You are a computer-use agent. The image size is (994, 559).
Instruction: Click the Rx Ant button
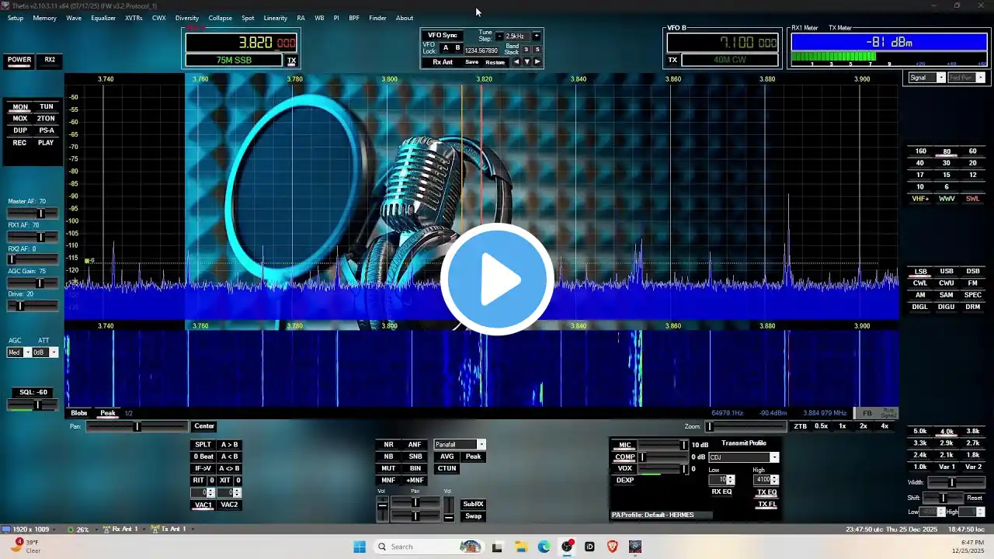(443, 62)
